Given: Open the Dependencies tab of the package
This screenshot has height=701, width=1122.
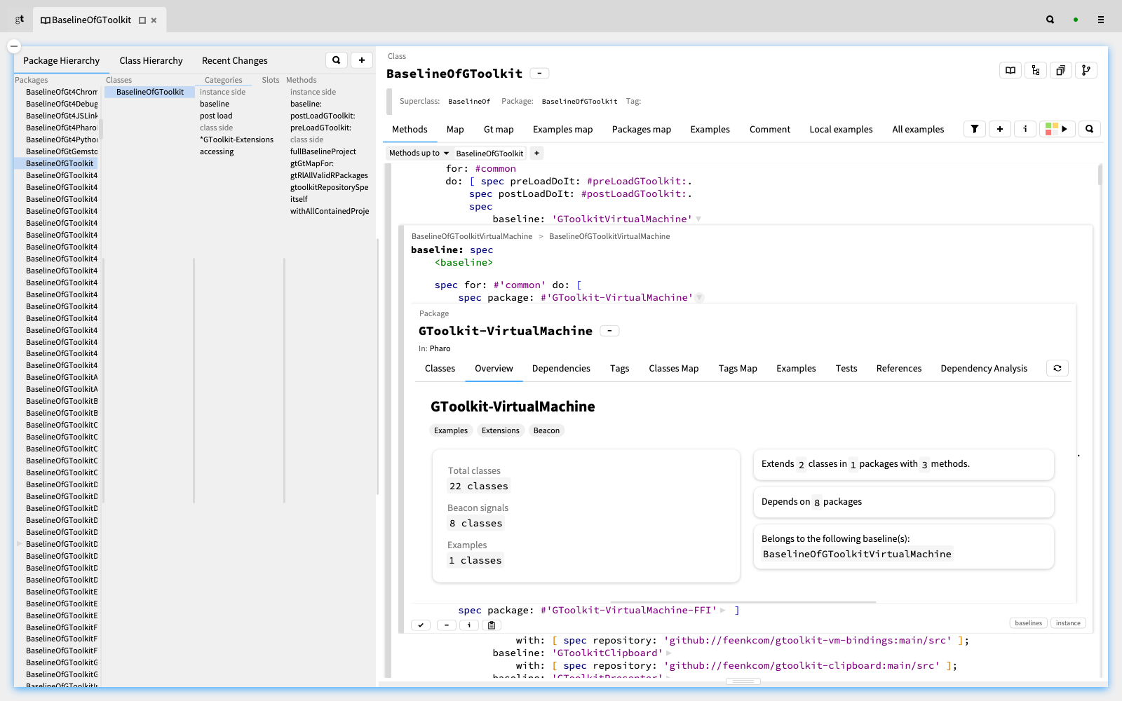Looking at the screenshot, I should tap(561, 369).
